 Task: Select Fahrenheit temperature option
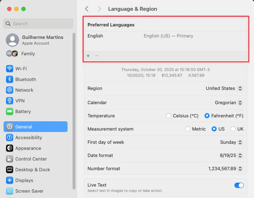point(207,116)
